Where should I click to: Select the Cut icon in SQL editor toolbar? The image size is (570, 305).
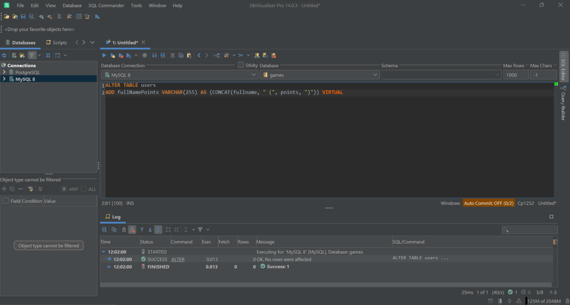[172, 55]
